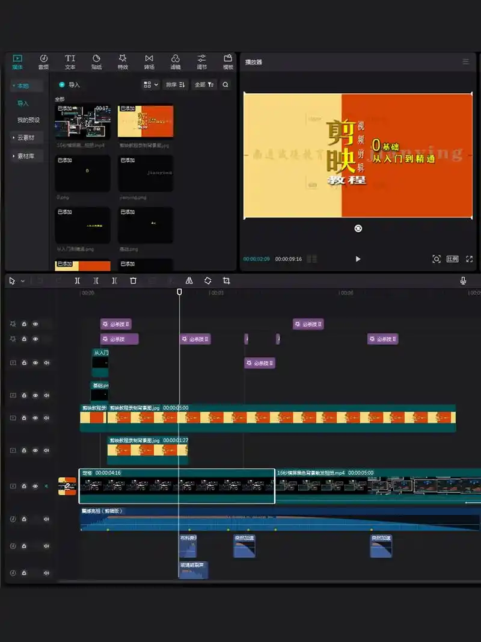Search media using the magnifier icon
The image size is (481, 642).
(225, 85)
